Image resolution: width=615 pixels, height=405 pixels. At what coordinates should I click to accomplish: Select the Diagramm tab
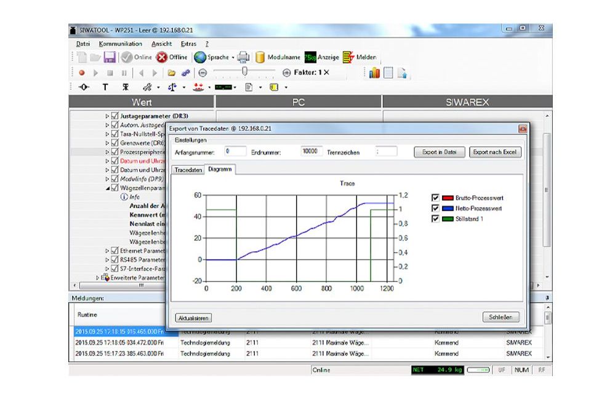[220, 169]
